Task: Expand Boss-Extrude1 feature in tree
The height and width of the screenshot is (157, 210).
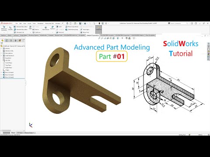Action: [1, 72]
